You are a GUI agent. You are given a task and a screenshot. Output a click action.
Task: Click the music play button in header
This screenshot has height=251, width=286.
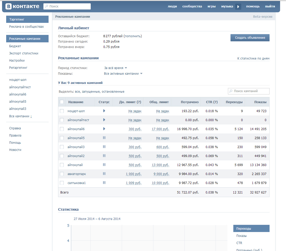[x=238, y=7]
